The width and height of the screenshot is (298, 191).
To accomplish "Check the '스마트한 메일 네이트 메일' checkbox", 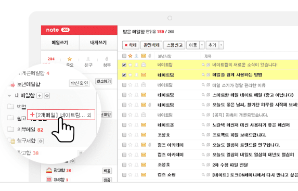I will [x=124, y=95].
